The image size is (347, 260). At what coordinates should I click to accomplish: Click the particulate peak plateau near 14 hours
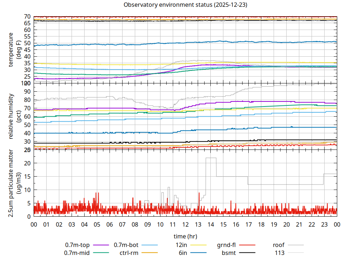(211, 158)
